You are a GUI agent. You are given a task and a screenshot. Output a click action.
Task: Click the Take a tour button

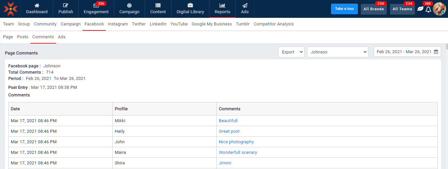(344, 9)
